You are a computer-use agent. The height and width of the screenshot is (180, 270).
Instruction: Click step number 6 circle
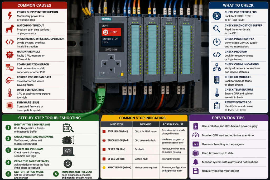56,174
